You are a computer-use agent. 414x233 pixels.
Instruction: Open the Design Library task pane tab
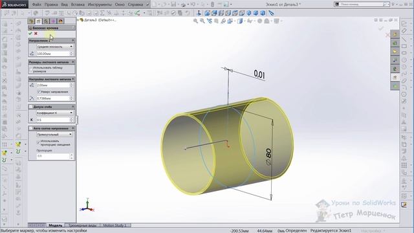395,43
